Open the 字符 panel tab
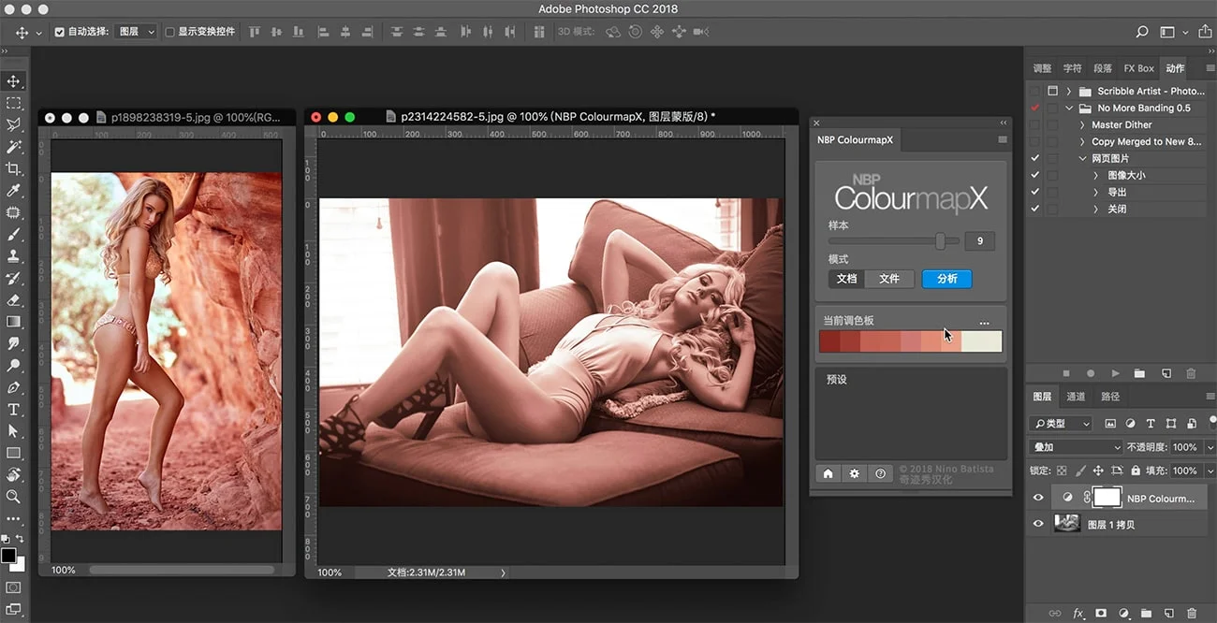Image resolution: width=1217 pixels, height=623 pixels. point(1073,68)
